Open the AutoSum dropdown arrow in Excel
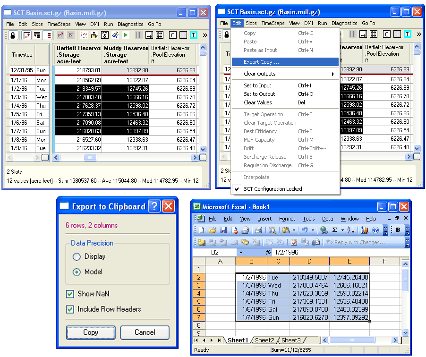The image size is (426, 357). tap(342, 230)
